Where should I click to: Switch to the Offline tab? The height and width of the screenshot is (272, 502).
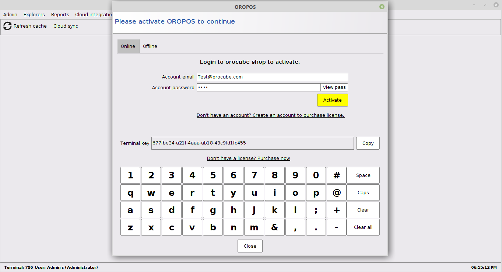(x=150, y=46)
